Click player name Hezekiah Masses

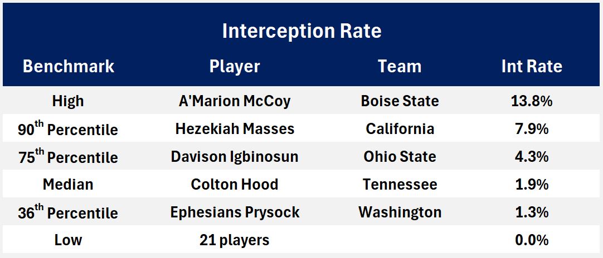[x=235, y=129]
